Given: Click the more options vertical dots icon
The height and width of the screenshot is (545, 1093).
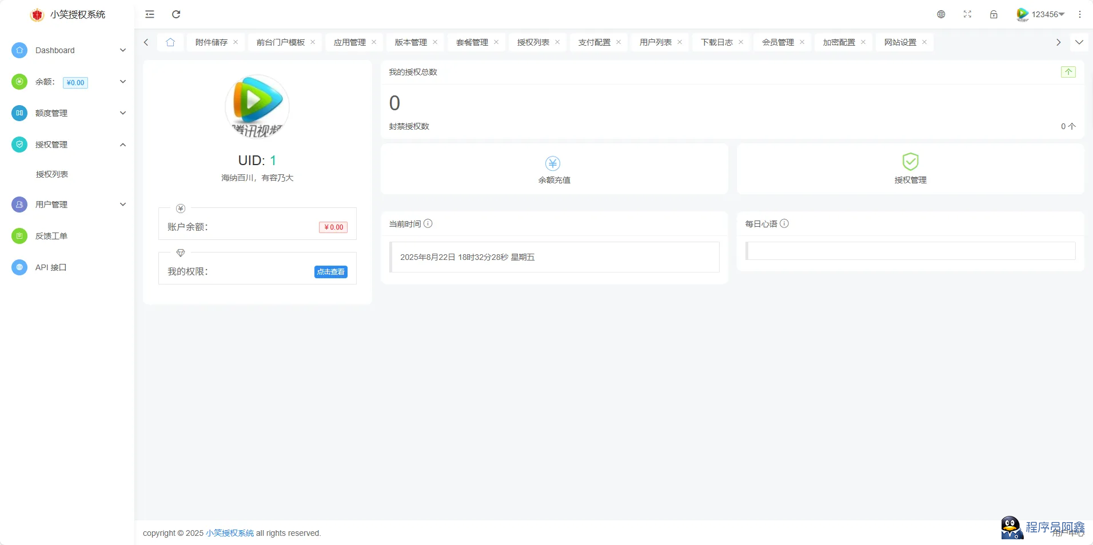Looking at the screenshot, I should [x=1080, y=14].
